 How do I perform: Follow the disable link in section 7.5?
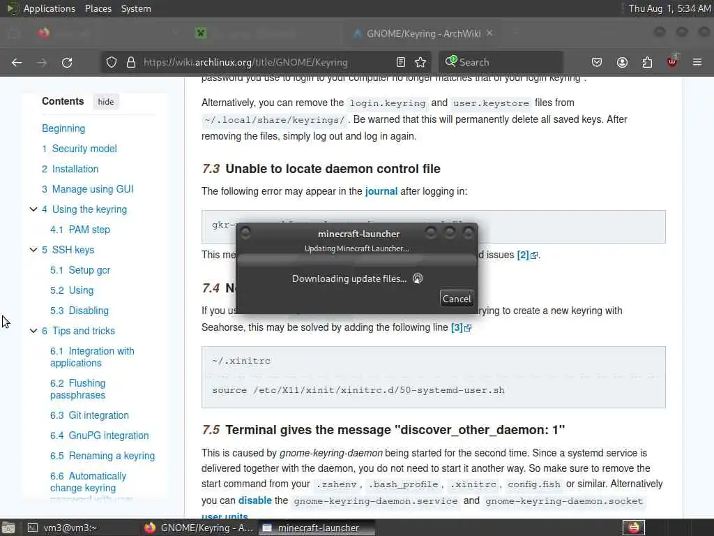255,500
